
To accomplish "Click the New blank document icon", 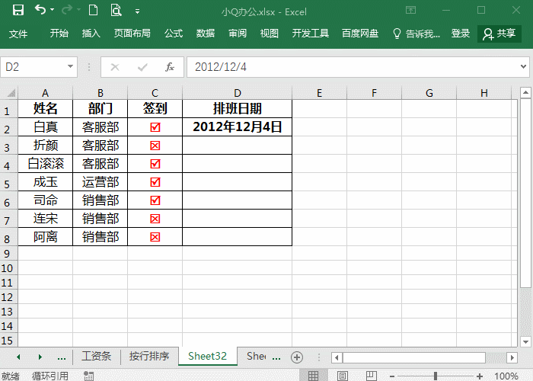I will pos(93,10).
